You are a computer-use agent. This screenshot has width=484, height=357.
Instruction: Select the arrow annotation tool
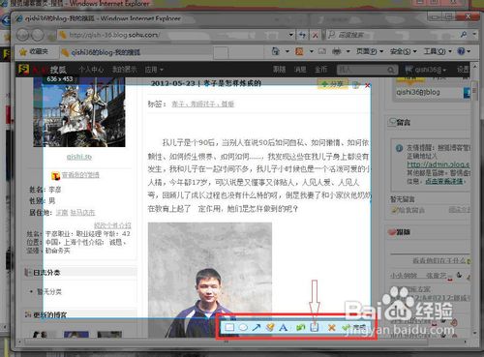tap(257, 327)
